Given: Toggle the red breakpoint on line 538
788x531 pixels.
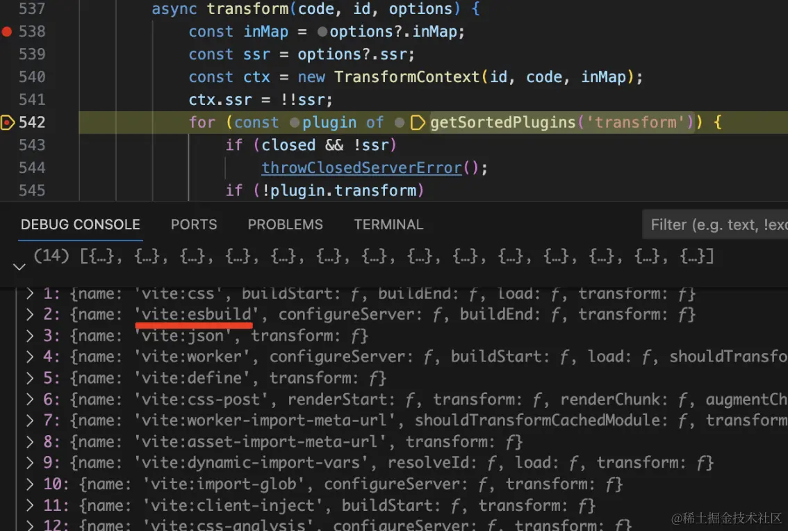Looking at the screenshot, I should (x=7, y=32).
